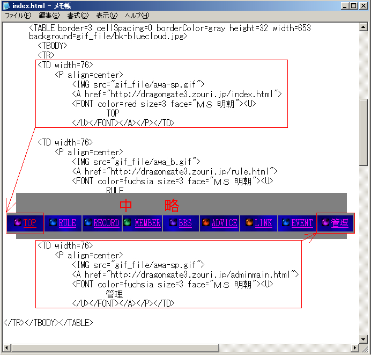Click the blue orb icon beside RULE
371x355 pixels.
tap(53, 222)
